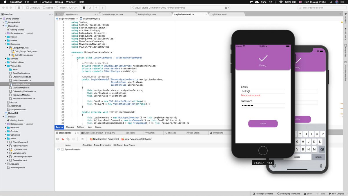Viewport: 348px width, 196px height.
Task: Open the Authors view below editor
Action: 81,127
